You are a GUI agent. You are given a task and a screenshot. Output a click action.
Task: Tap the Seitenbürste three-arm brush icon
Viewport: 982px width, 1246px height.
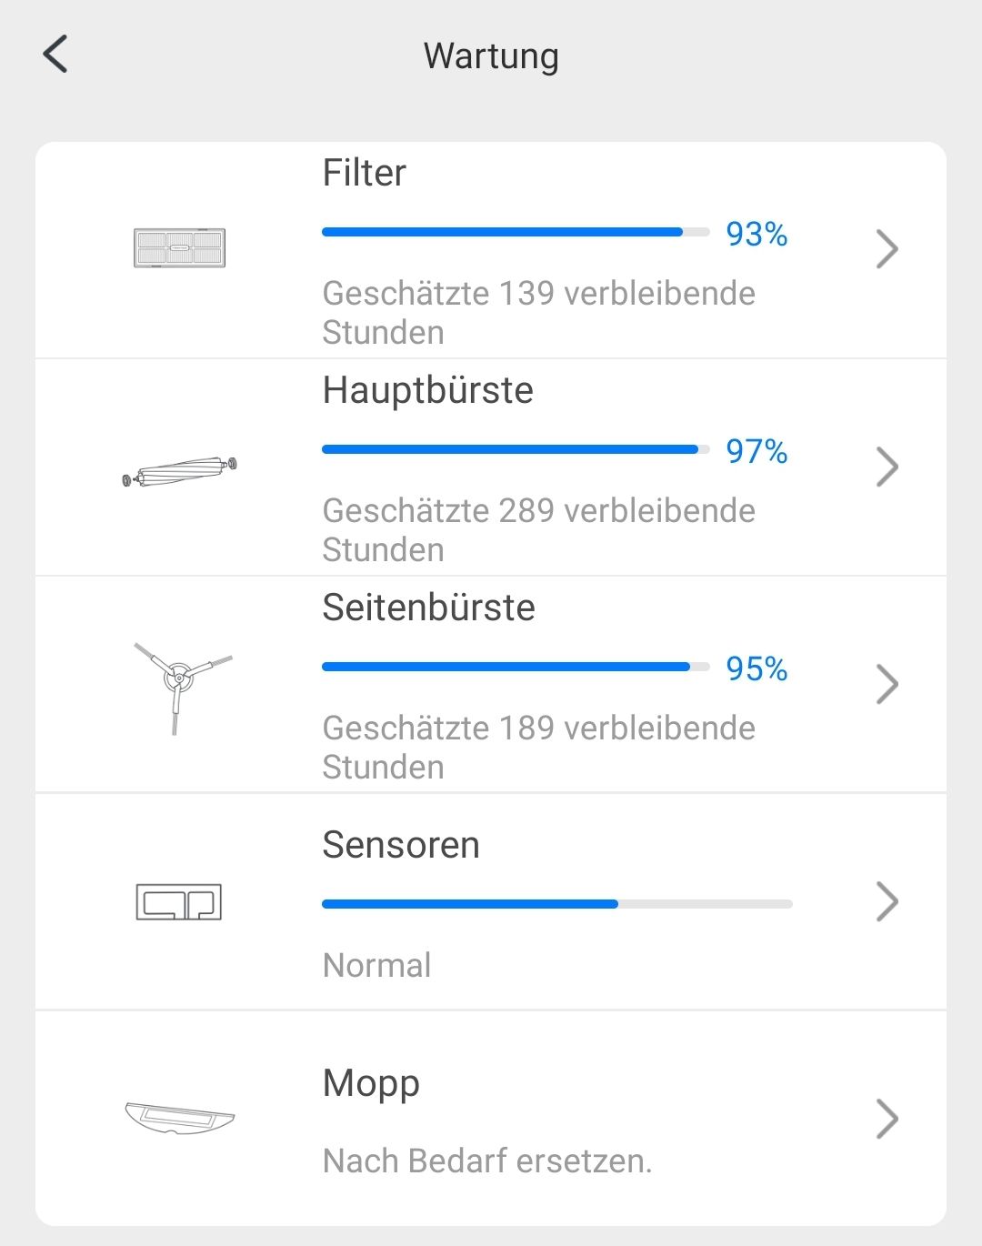pos(180,684)
